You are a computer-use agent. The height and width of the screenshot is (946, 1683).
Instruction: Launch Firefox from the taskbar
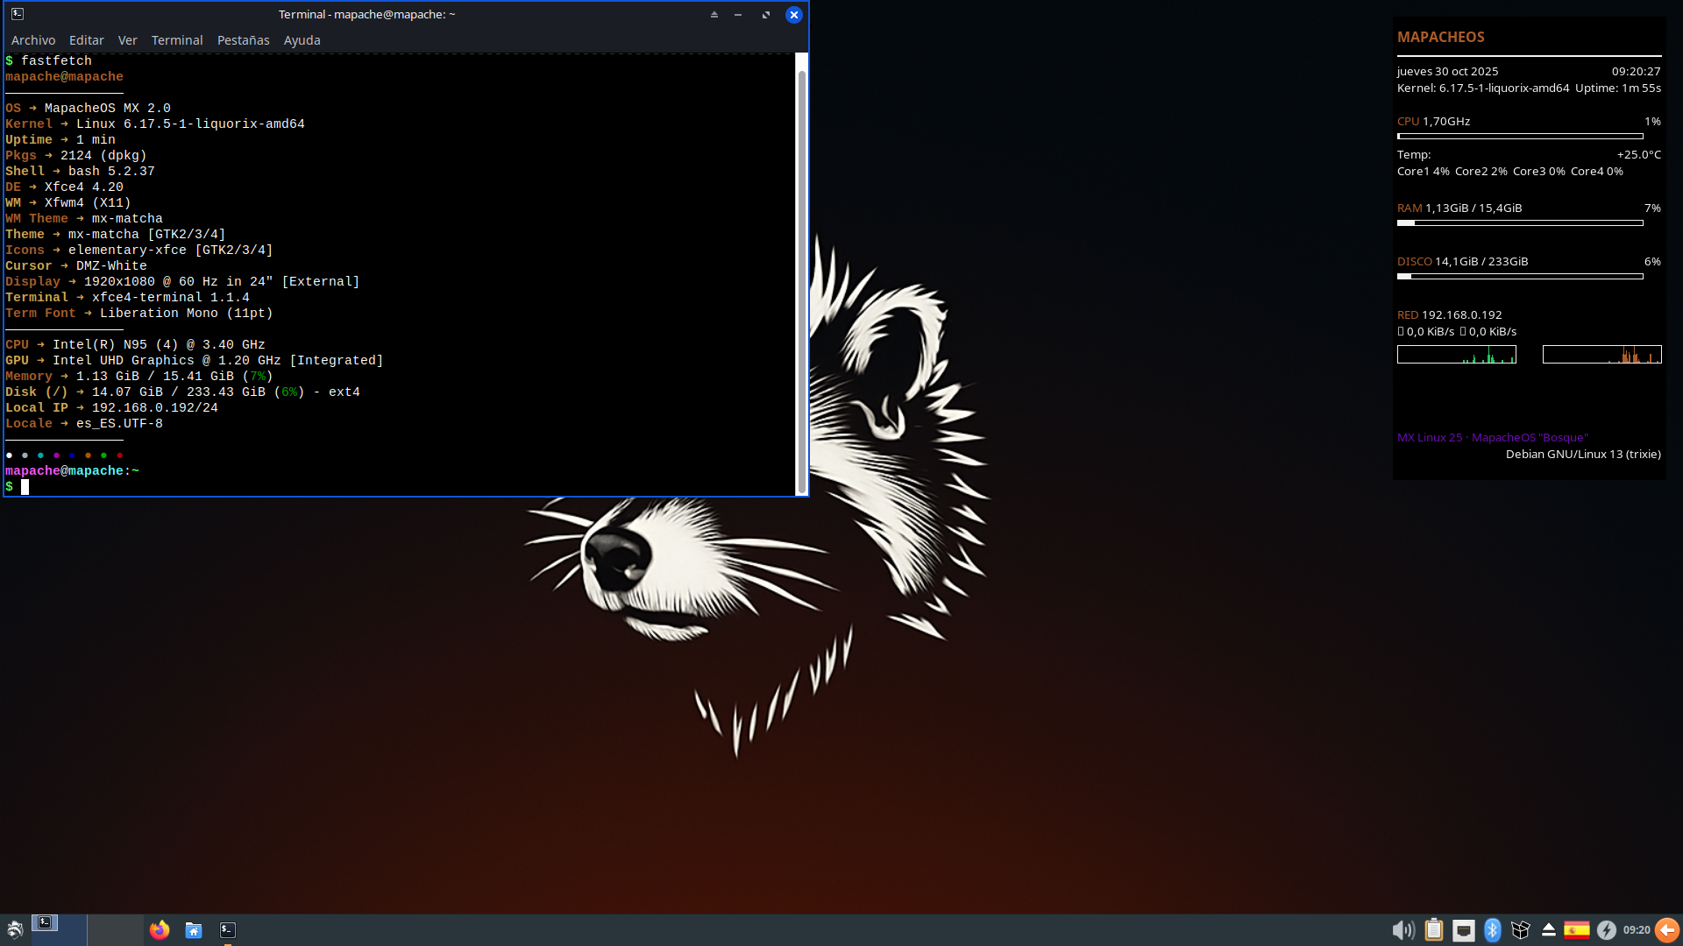tap(159, 930)
